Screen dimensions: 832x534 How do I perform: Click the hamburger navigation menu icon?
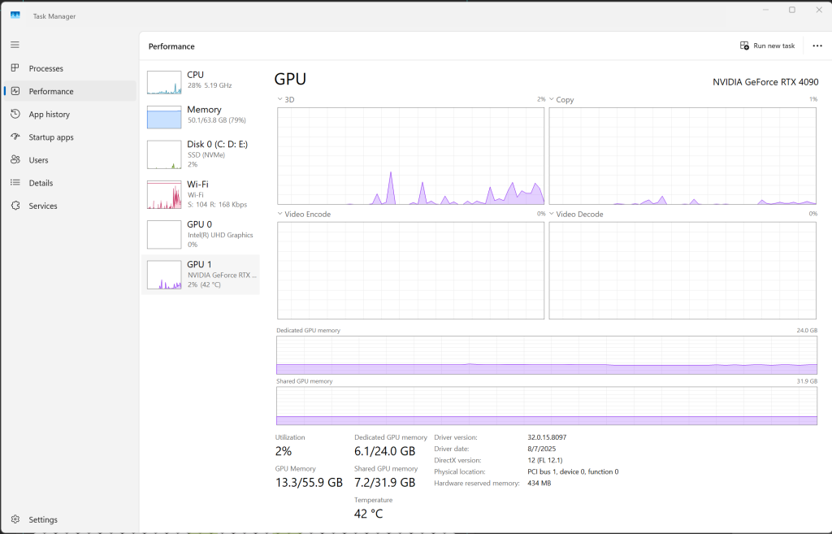tap(15, 45)
